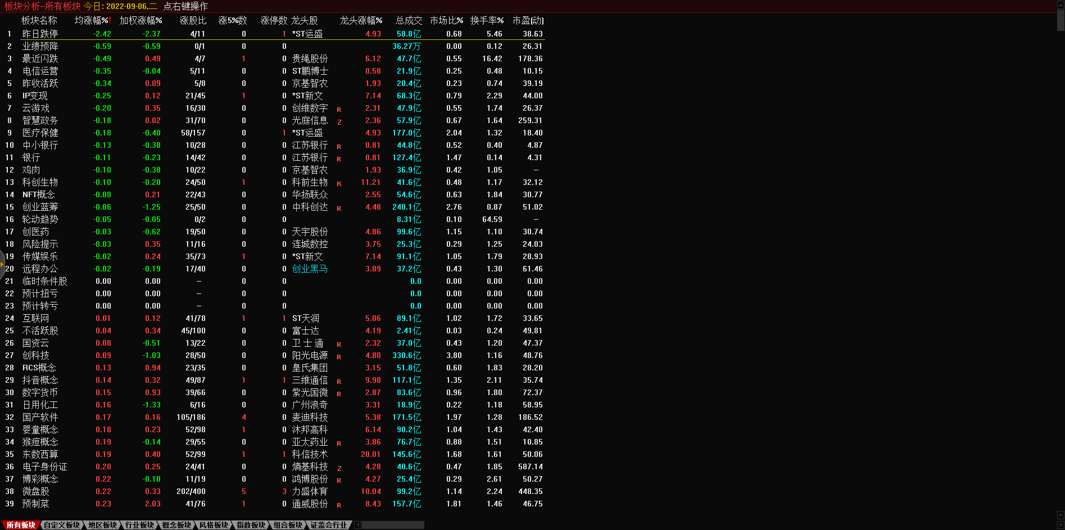Click the Z marker beside 光庭信息
The height and width of the screenshot is (530, 1065).
click(x=339, y=122)
